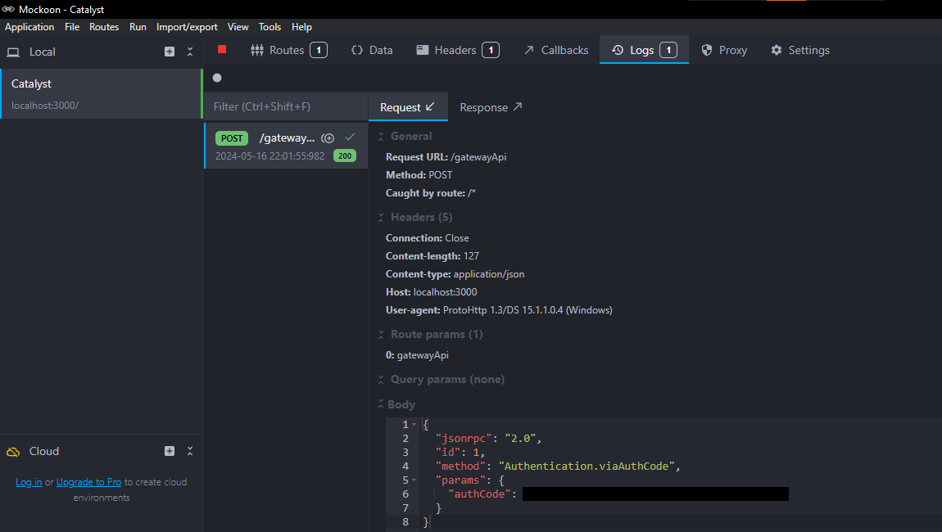942x532 pixels.
Task: Click the Request incoming arrow icon
Action: [x=430, y=106]
